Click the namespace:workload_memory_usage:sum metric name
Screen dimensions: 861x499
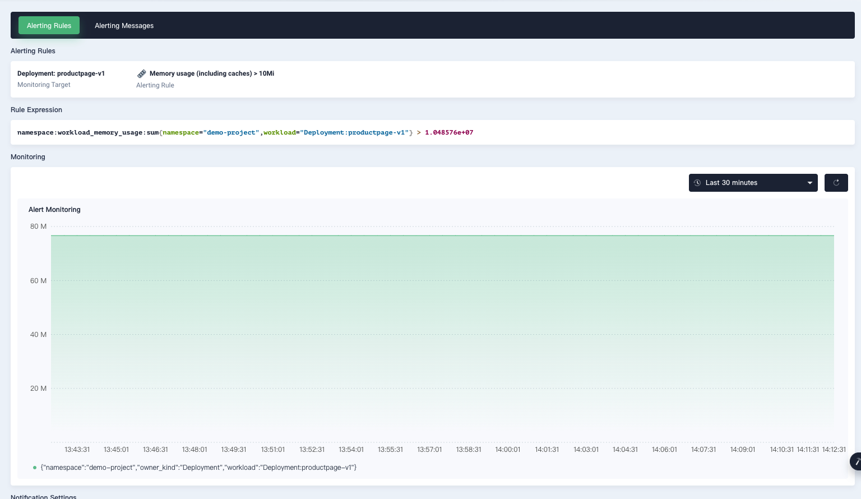(88, 133)
